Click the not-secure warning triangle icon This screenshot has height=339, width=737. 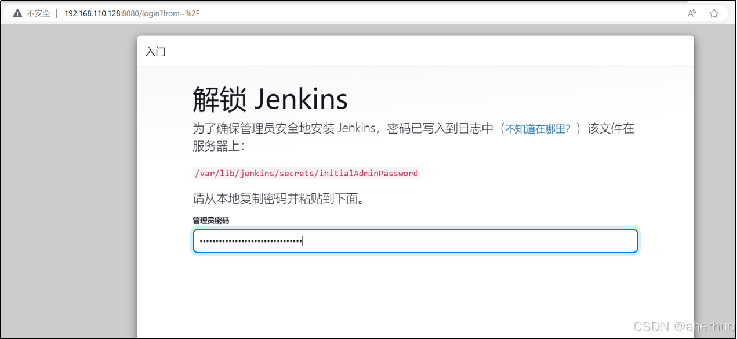tap(17, 13)
